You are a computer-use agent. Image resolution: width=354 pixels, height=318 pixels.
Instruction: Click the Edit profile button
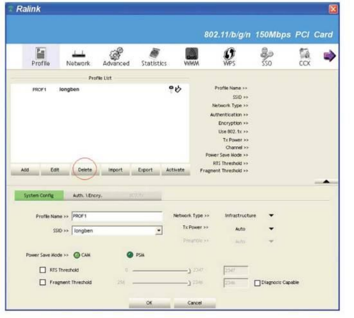[55, 170]
